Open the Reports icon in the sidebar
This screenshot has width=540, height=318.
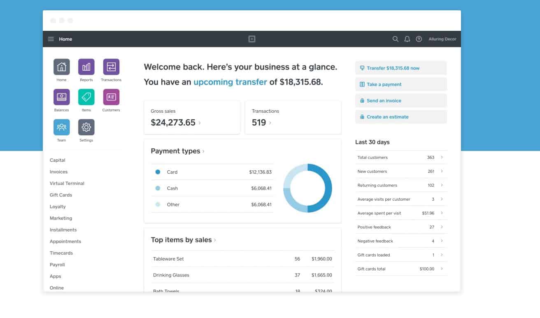(86, 66)
